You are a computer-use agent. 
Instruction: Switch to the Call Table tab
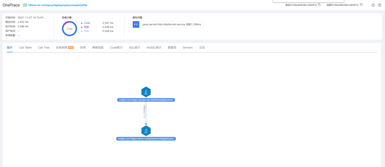pos(25,47)
